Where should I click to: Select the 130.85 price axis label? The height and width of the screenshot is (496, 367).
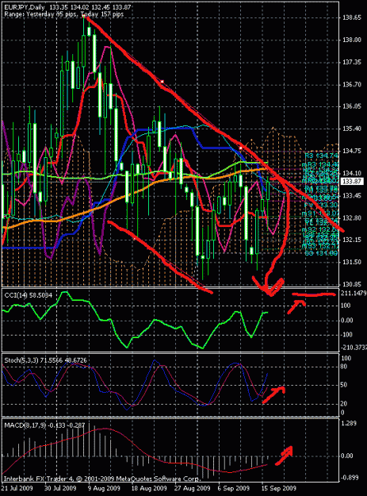(351, 284)
